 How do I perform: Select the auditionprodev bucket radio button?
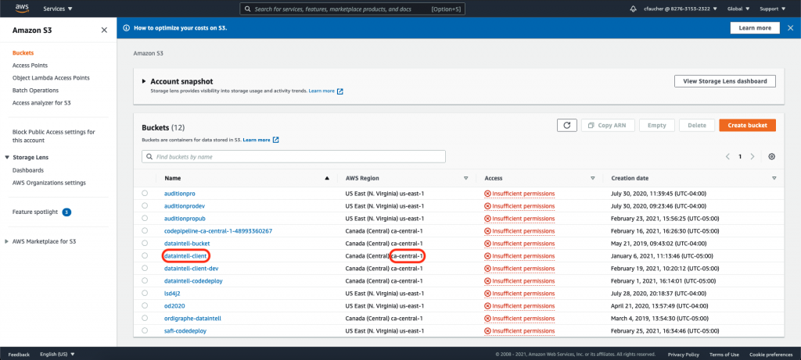(145, 205)
